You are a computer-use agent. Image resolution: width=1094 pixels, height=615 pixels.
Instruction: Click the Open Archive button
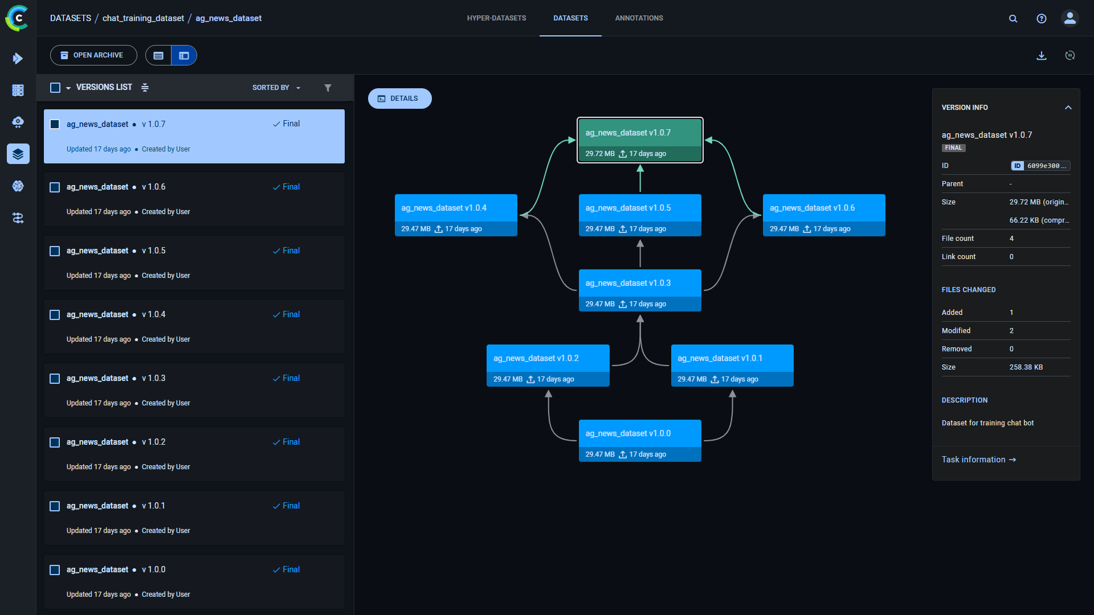[x=93, y=55]
